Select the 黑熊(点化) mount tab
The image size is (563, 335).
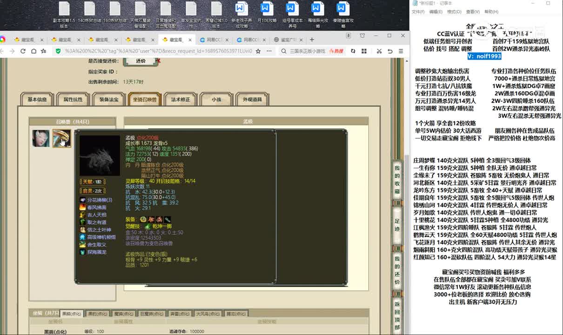72,314
